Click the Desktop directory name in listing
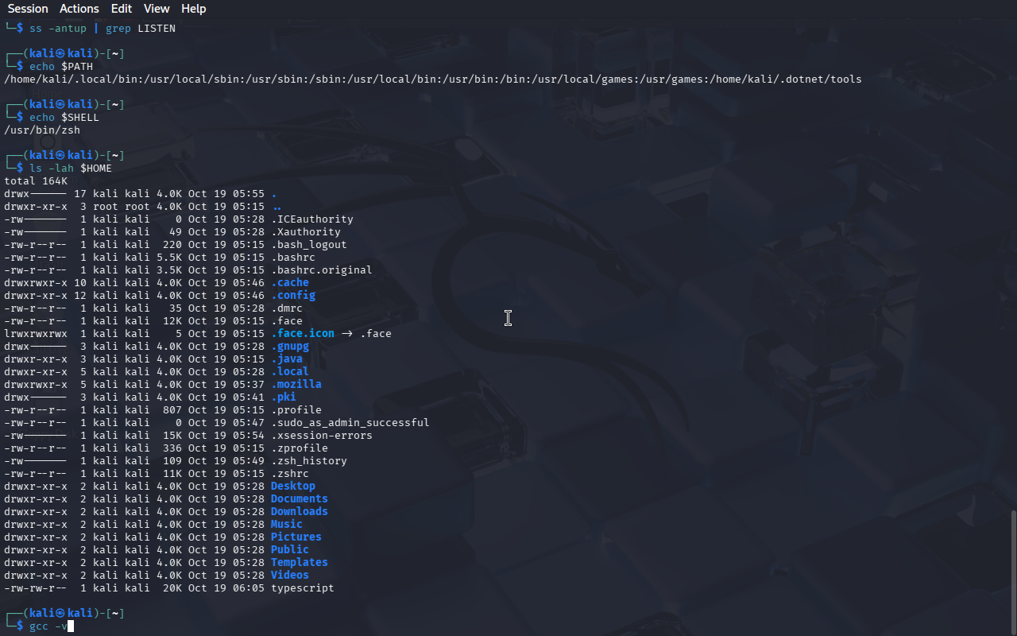The image size is (1017, 636). tap(292, 486)
